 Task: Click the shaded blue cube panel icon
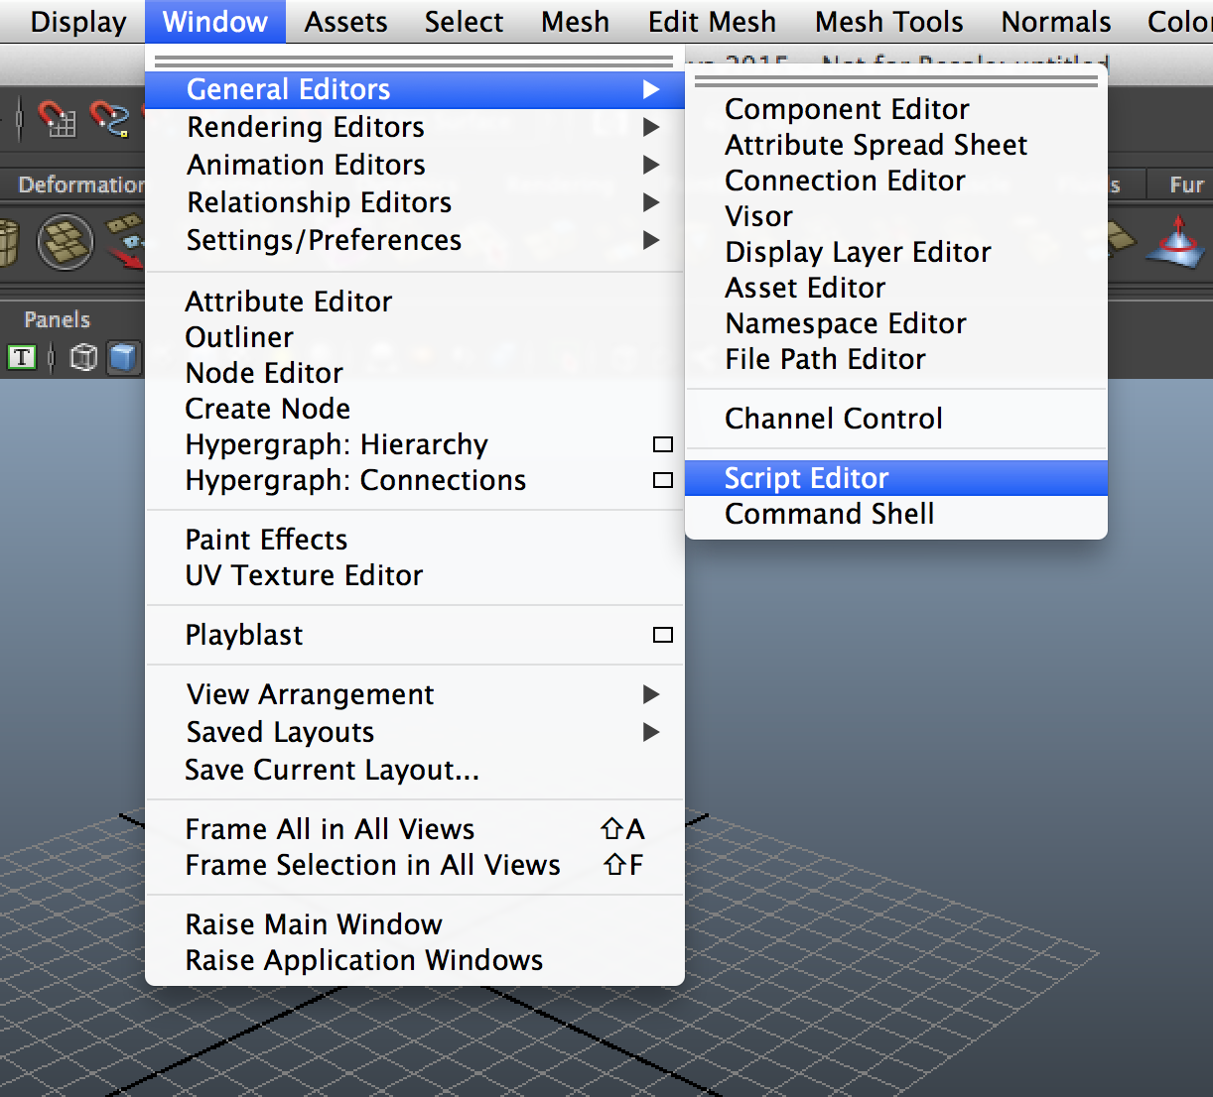(x=123, y=358)
